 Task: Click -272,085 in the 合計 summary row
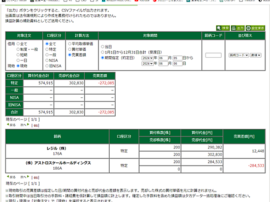pos(106,112)
